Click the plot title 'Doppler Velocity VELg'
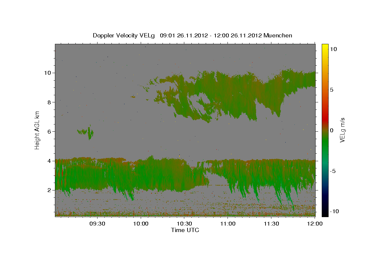390x260 pixels. [x=124, y=35]
